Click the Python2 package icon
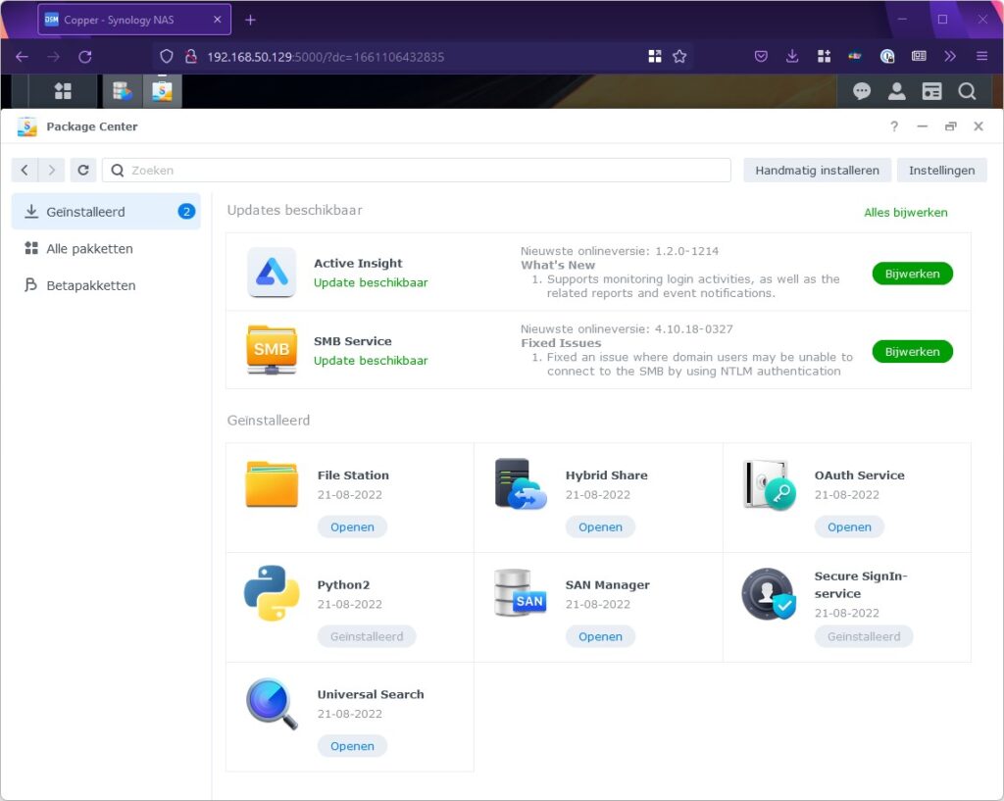 tap(272, 593)
